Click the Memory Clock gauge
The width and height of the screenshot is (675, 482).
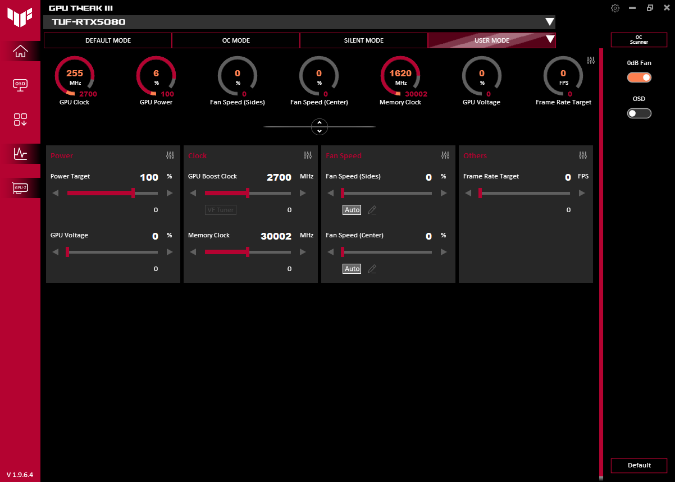(x=400, y=76)
